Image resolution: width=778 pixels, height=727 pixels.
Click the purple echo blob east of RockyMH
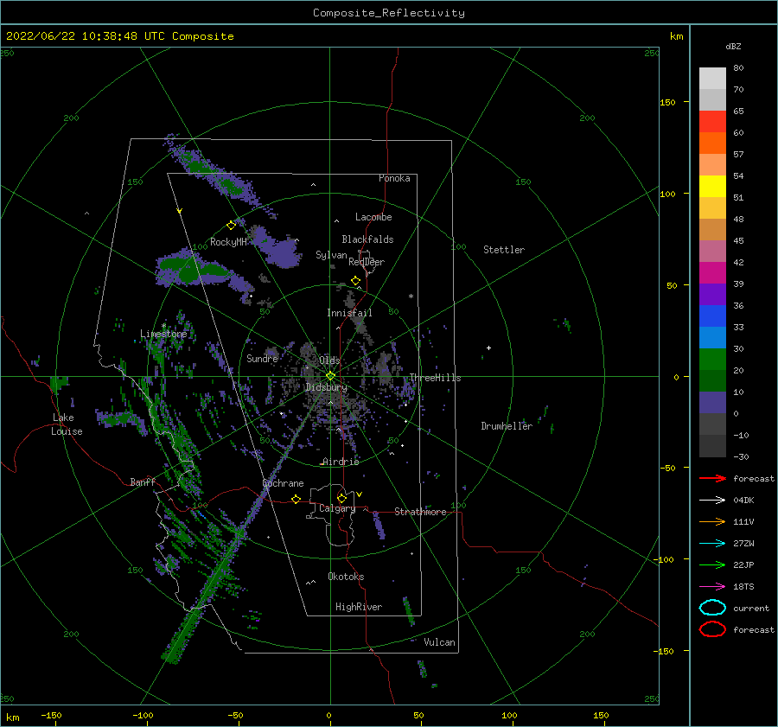(x=277, y=248)
